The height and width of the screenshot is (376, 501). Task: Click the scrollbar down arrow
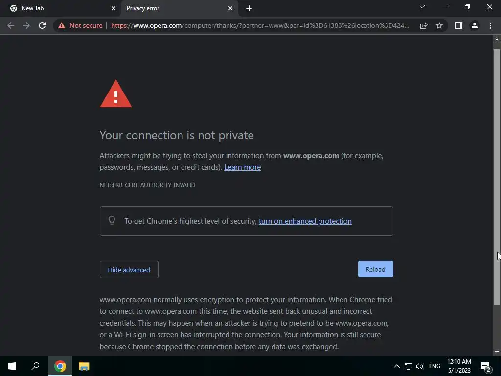coord(497,352)
